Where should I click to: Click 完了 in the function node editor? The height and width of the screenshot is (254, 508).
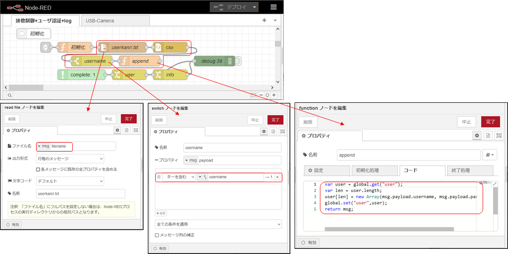(490, 122)
